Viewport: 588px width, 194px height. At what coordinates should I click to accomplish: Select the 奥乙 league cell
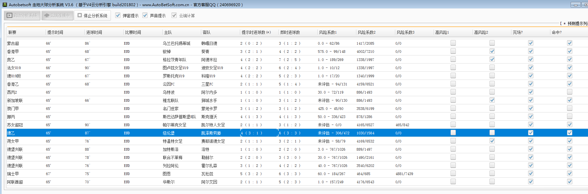coord(11,60)
